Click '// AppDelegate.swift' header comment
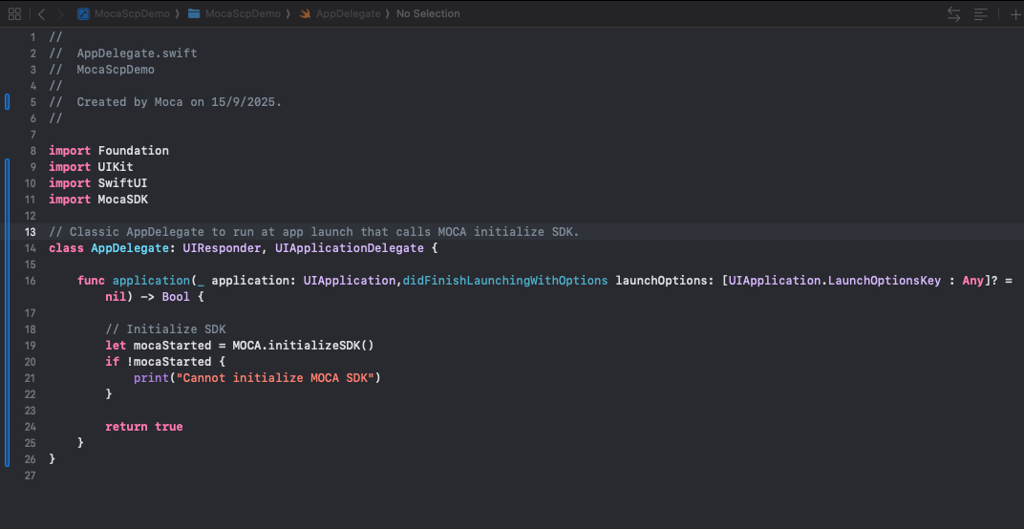1024x529 pixels. tap(123, 53)
